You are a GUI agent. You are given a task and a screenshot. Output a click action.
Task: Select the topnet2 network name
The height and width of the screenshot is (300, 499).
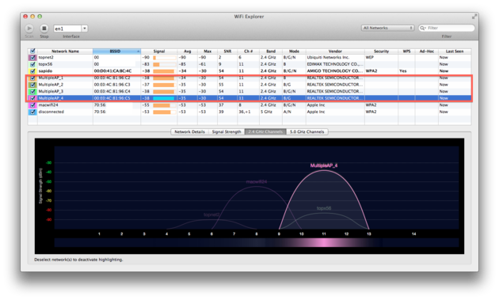point(46,58)
